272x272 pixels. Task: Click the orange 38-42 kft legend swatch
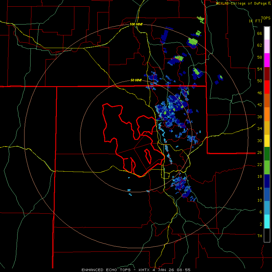click(x=267, y=114)
